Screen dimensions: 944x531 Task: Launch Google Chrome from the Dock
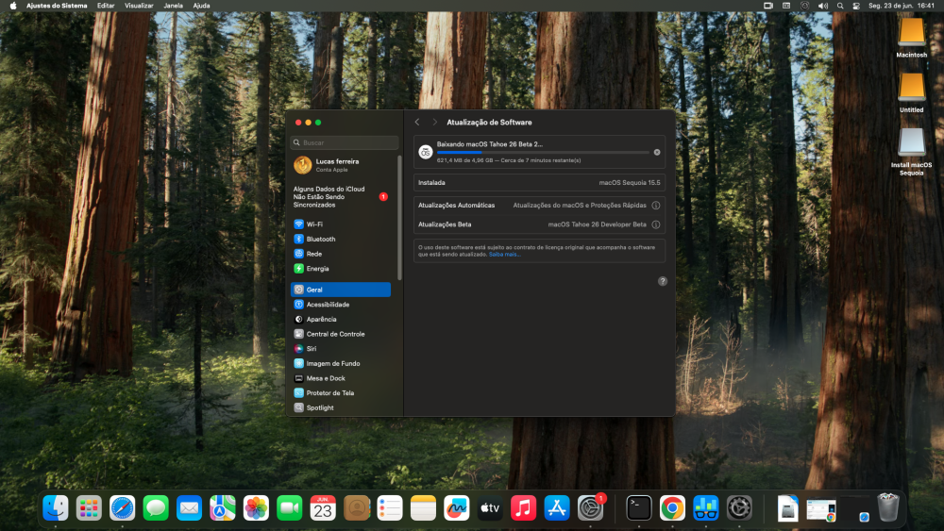(x=672, y=508)
